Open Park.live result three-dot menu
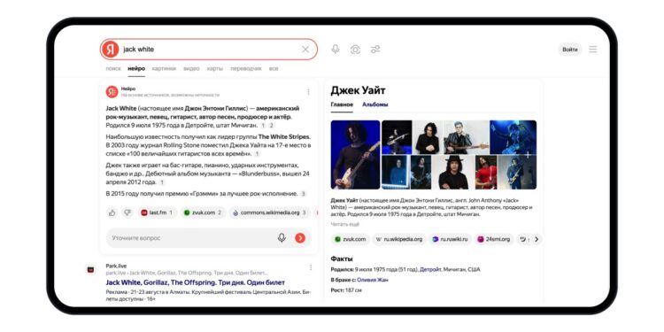The image size is (664, 332). pyautogui.click(x=311, y=267)
